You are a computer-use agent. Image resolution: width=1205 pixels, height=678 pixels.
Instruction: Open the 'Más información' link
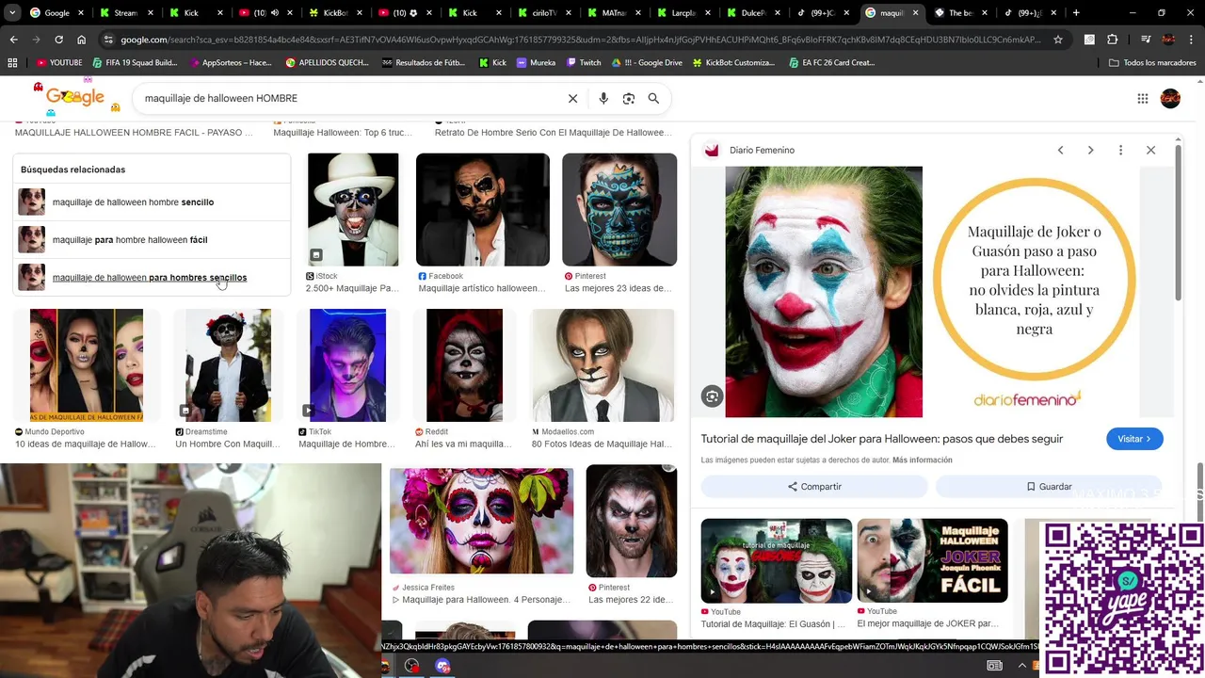tap(923, 460)
